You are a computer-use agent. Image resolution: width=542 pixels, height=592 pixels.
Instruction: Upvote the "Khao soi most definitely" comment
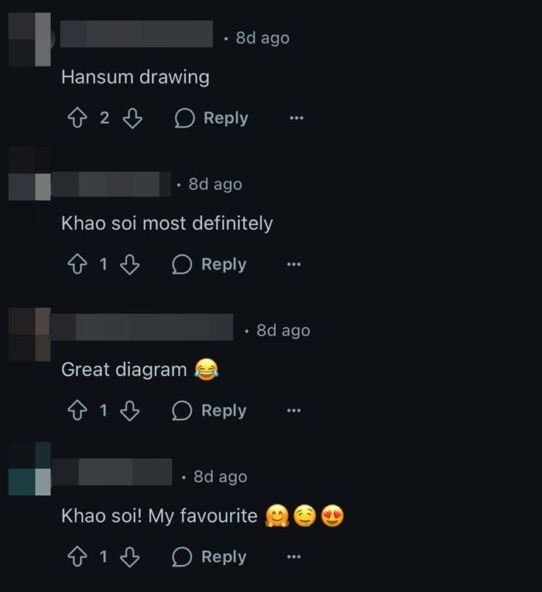[77, 264]
